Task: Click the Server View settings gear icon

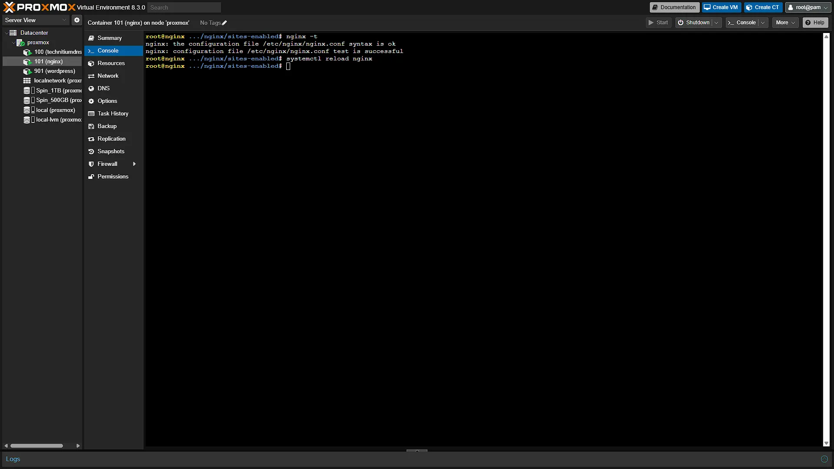Action: [x=77, y=20]
